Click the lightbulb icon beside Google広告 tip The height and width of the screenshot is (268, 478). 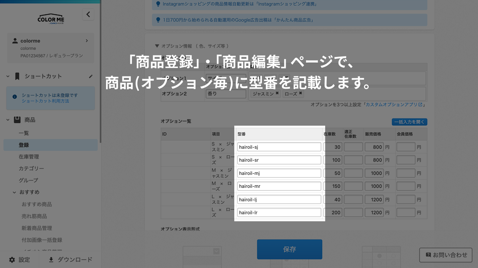pyautogui.click(x=158, y=20)
